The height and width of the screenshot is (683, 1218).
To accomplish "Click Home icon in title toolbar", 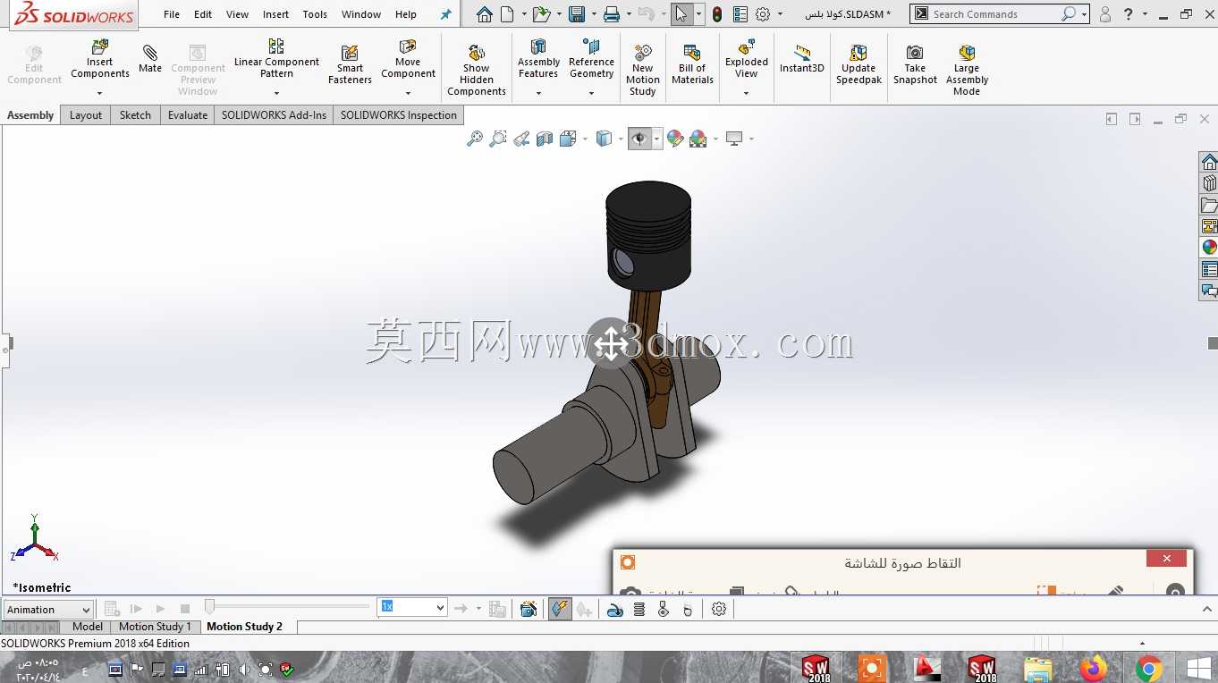I will click(x=484, y=14).
